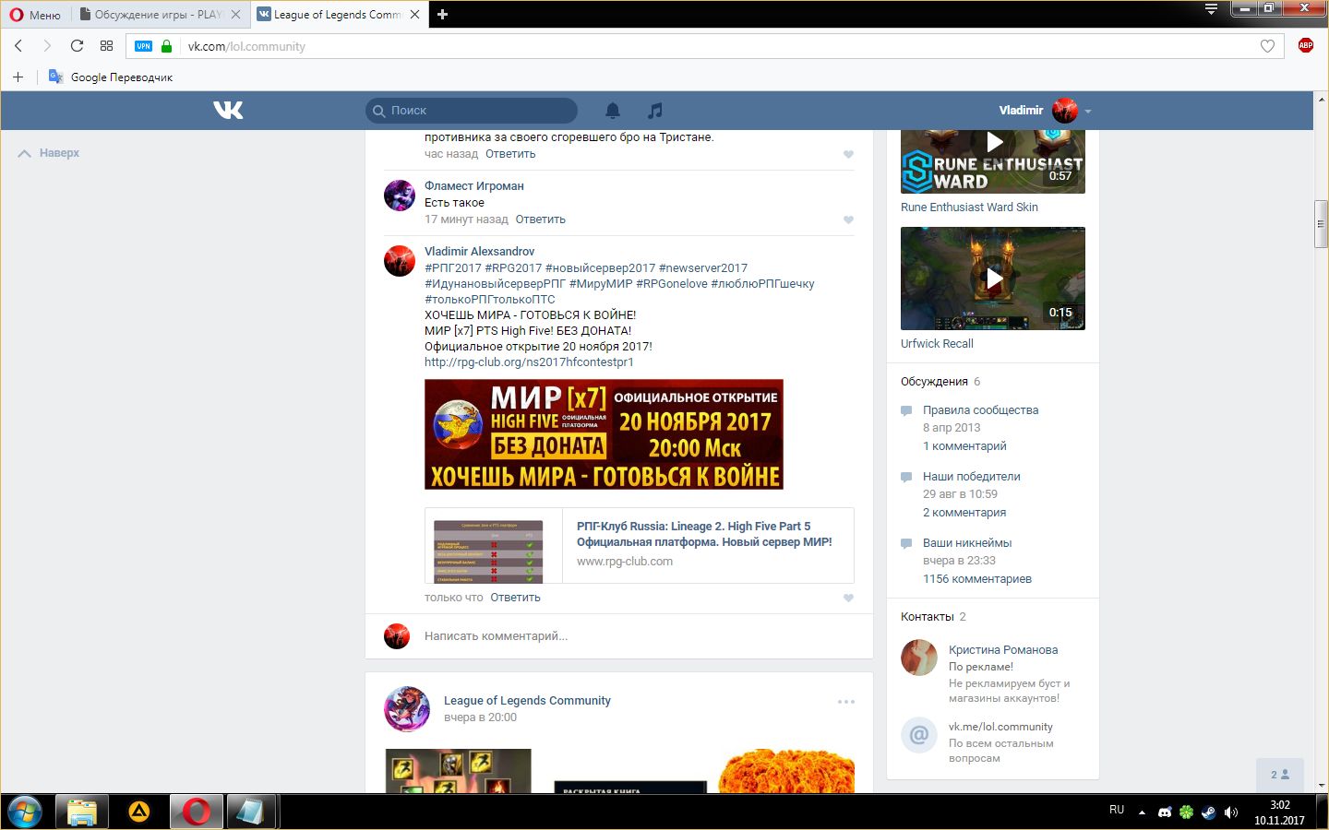The image size is (1329, 830).
Task: Show hidden tray icons arrow
Action: (1142, 812)
